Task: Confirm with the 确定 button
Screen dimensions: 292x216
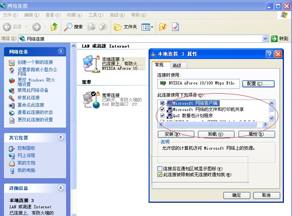Action: 237,195
